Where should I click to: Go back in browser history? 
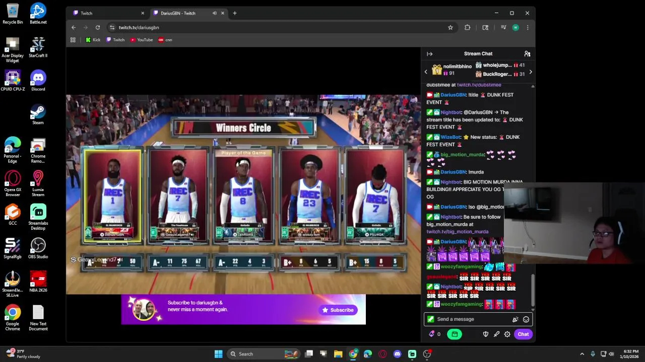[74, 28]
